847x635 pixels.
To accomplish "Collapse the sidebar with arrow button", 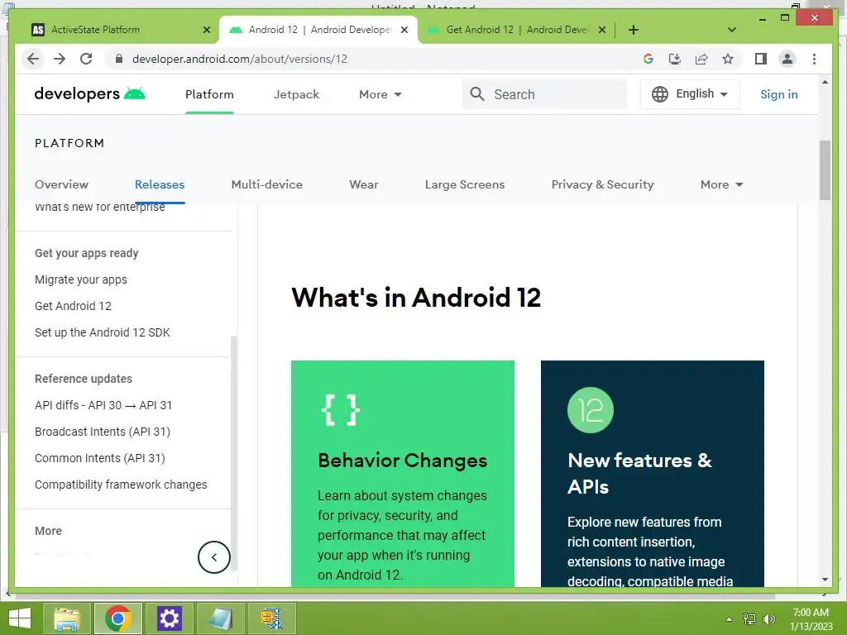I will (214, 557).
